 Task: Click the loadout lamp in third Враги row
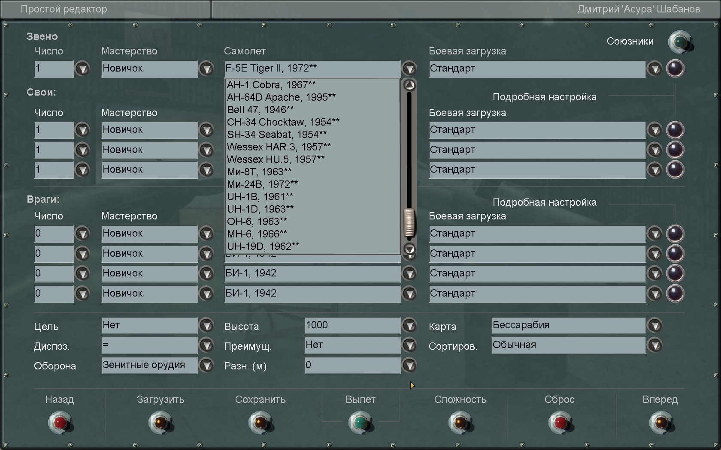pyautogui.click(x=675, y=273)
